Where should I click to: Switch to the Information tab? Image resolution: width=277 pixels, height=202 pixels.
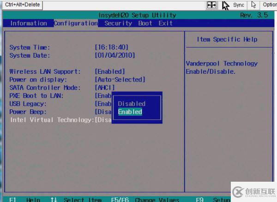coord(29,23)
